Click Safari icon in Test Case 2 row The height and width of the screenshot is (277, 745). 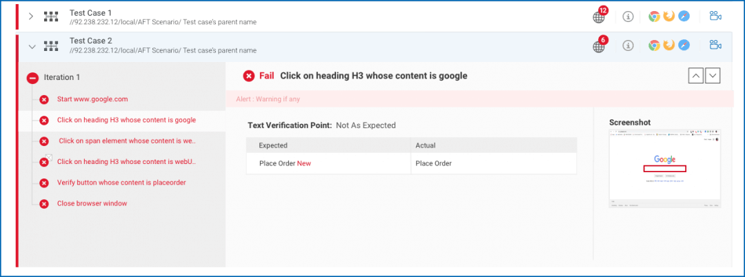(684, 46)
